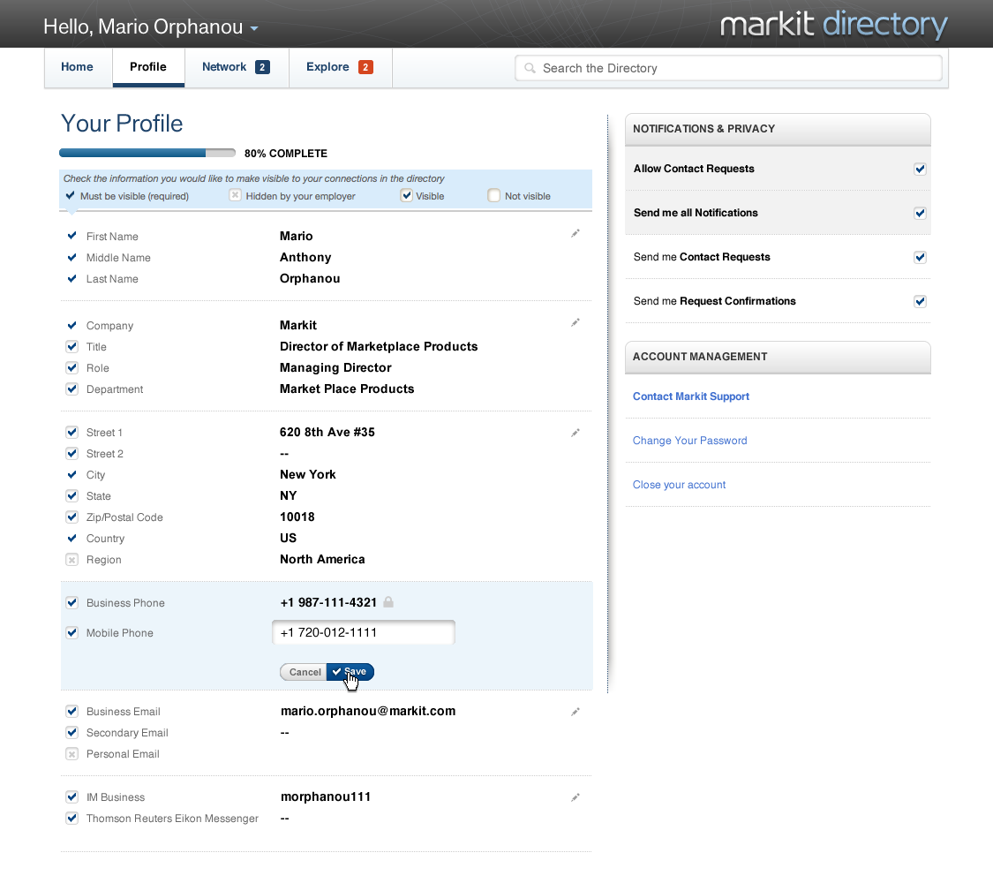Click the pencil edit icon for name section
This screenshot has height=883, width=993.
(575, 233)
